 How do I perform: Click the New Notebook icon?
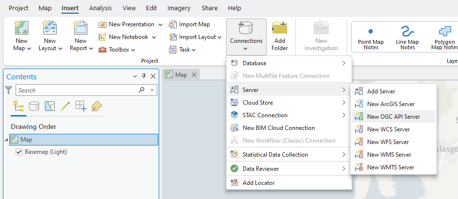click(102, 37)
